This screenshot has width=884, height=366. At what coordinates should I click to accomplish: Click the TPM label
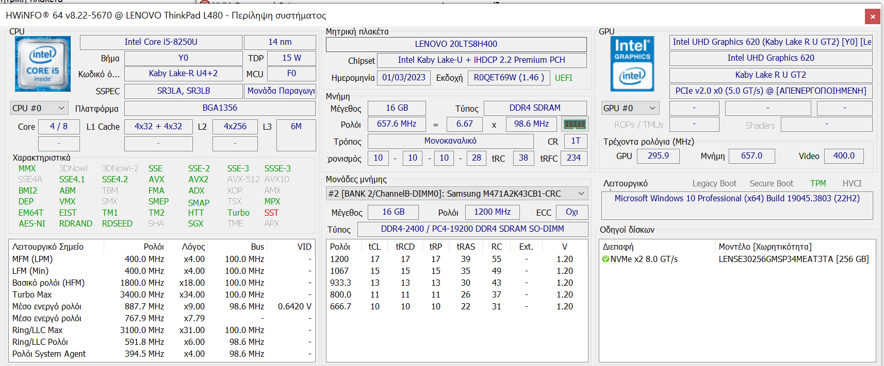pyautogui.click(x=818, y=184)
